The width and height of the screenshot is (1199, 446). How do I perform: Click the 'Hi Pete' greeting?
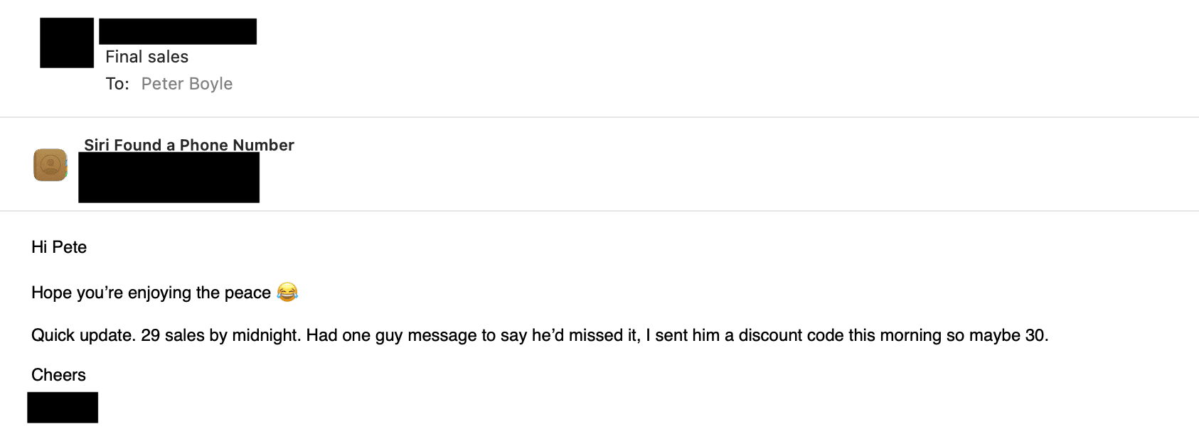tap(59, 247)
